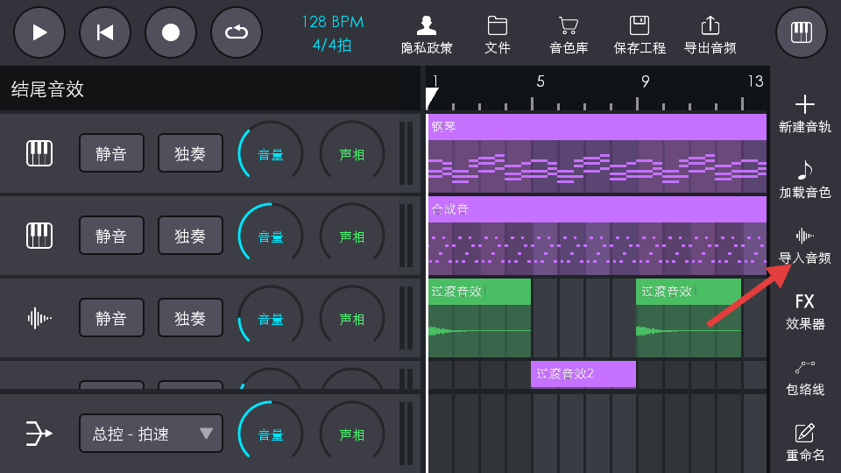Mute the first piano track (静音)
Image resolution: width=841 pixels, height=473 pixels.
pyautogui.click(x=111, y=154)
